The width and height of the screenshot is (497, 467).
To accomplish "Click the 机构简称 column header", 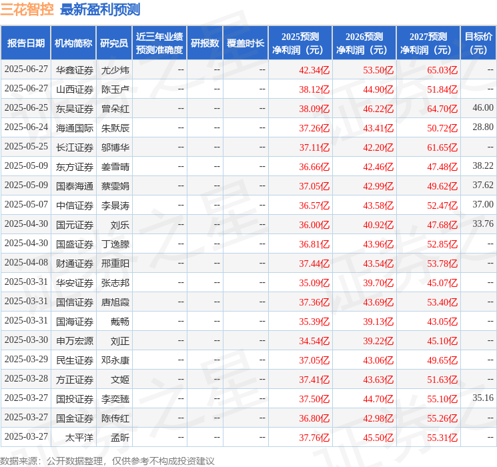I will click(x=73, y=43).
